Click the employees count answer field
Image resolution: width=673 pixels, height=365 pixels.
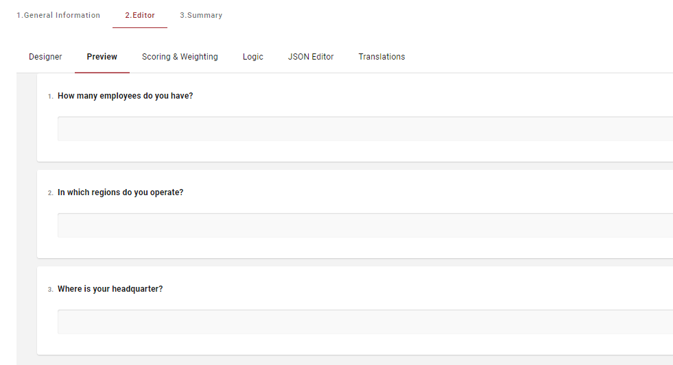click(x=364, y=129)
